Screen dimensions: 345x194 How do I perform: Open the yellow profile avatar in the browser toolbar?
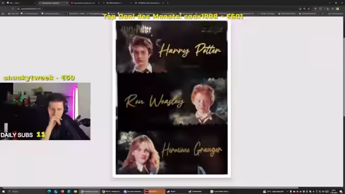point(337,9)
